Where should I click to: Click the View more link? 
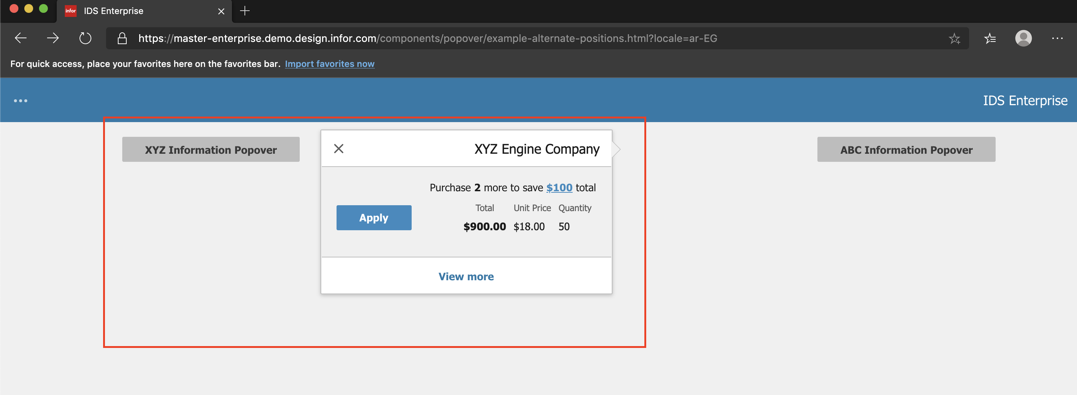466,277
